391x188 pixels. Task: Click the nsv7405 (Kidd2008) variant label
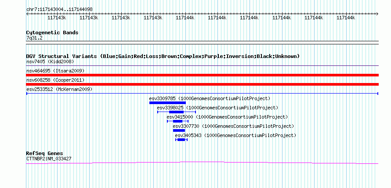pyautogui.click(x=50, y=61)
